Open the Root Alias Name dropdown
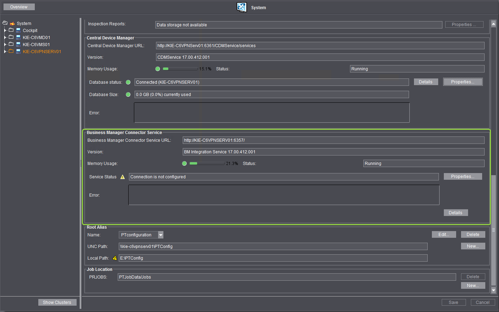Image resolution: width=499 pixels, height=312 pixels. point(161,235)
